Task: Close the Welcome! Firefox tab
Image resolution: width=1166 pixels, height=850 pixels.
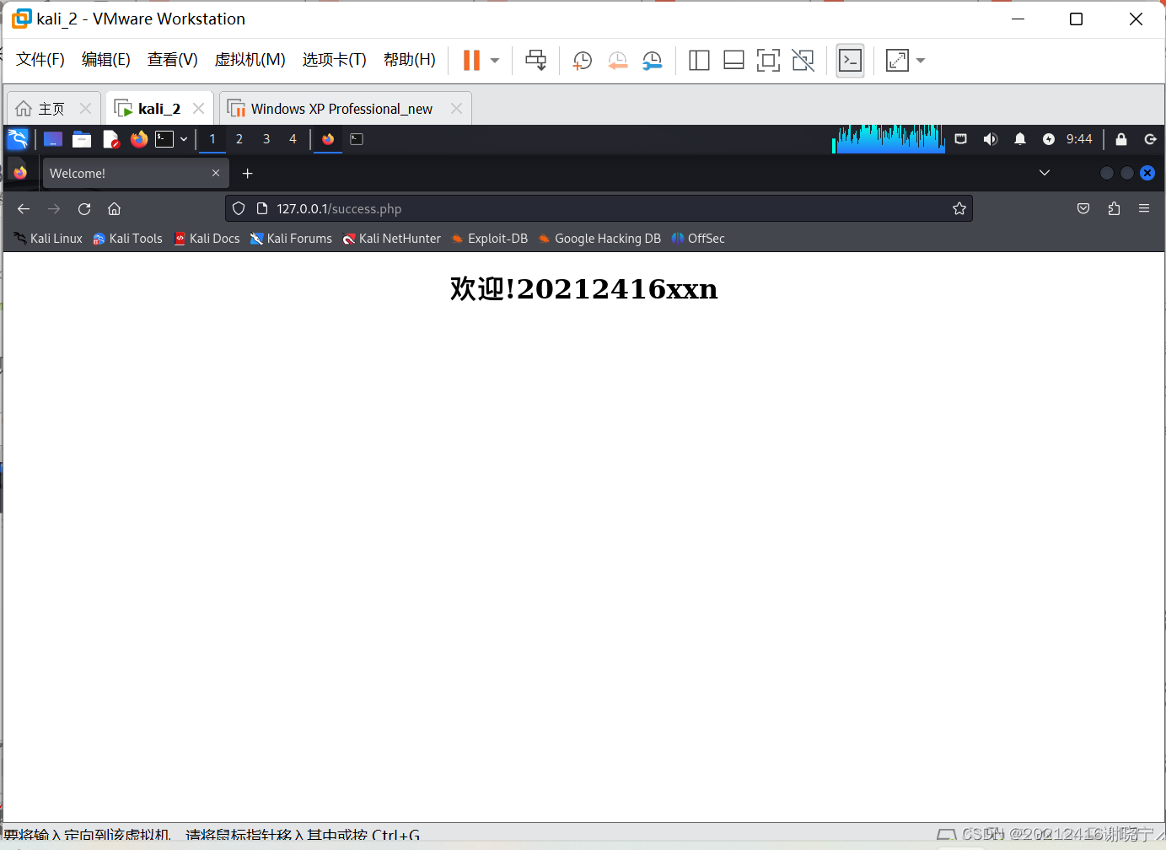Action: [x=216, y=173]
